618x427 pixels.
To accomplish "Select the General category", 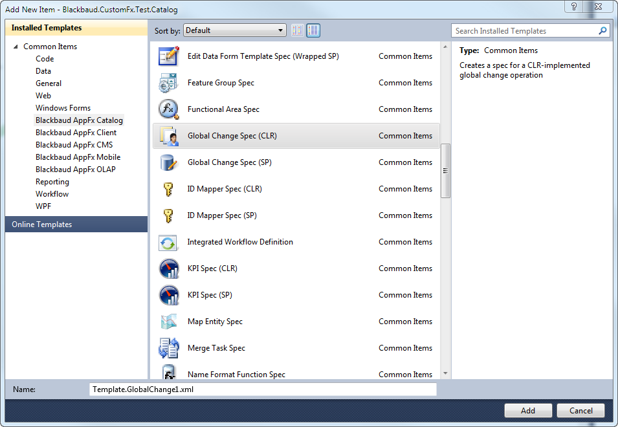I will tap(49, 83).
